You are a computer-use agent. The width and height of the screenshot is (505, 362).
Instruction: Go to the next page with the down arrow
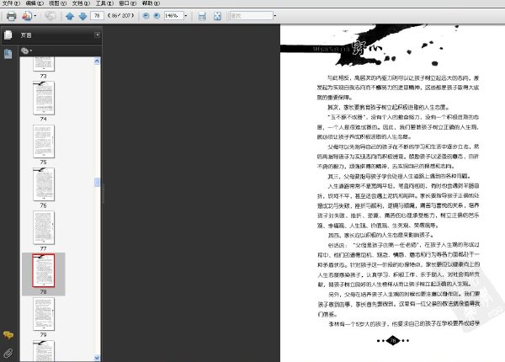pos(82,16)
